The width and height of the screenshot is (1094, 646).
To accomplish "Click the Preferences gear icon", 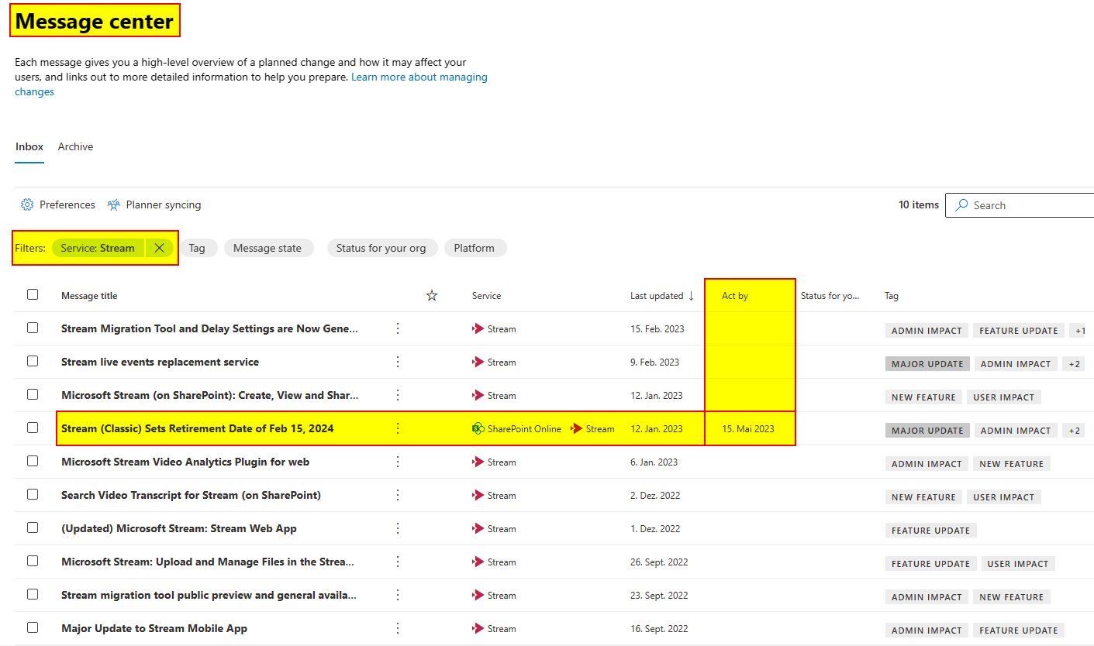I will (x=27, y=204).
